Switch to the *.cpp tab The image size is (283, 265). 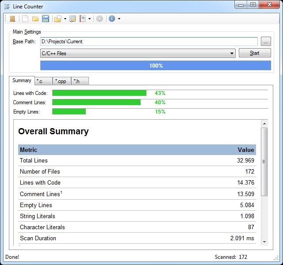tap(61, 81)
